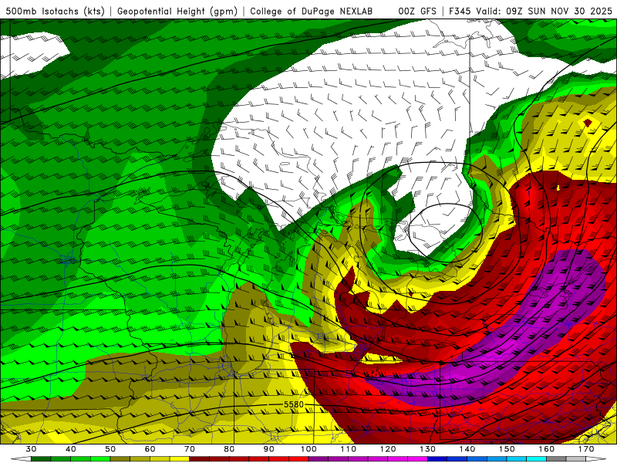Click the bright red swatch left of 100

(298, 459)
